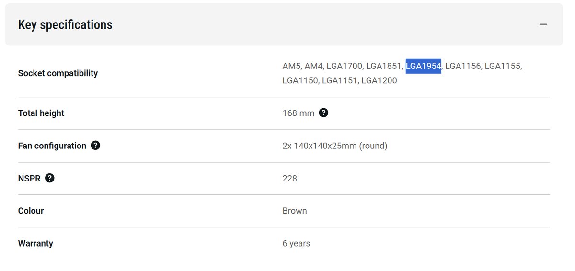Click Fan configuration help question mark
The image size is (575, 271).
pyautogui.click(x=95, y=146)
